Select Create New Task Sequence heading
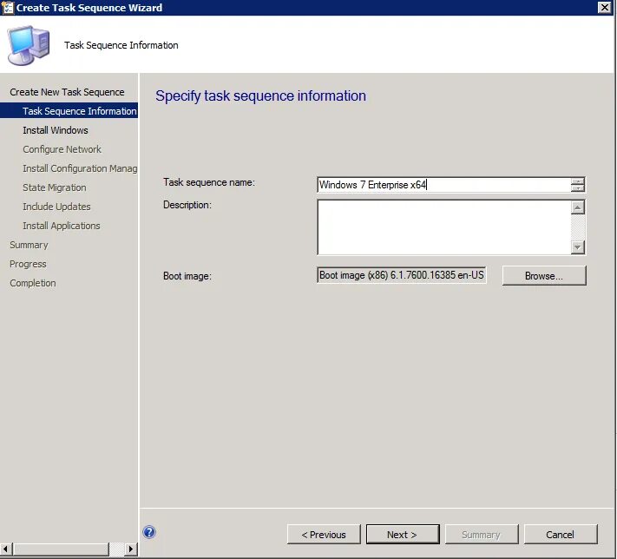This screenshot has height=559, width=617. pos(67,92)
